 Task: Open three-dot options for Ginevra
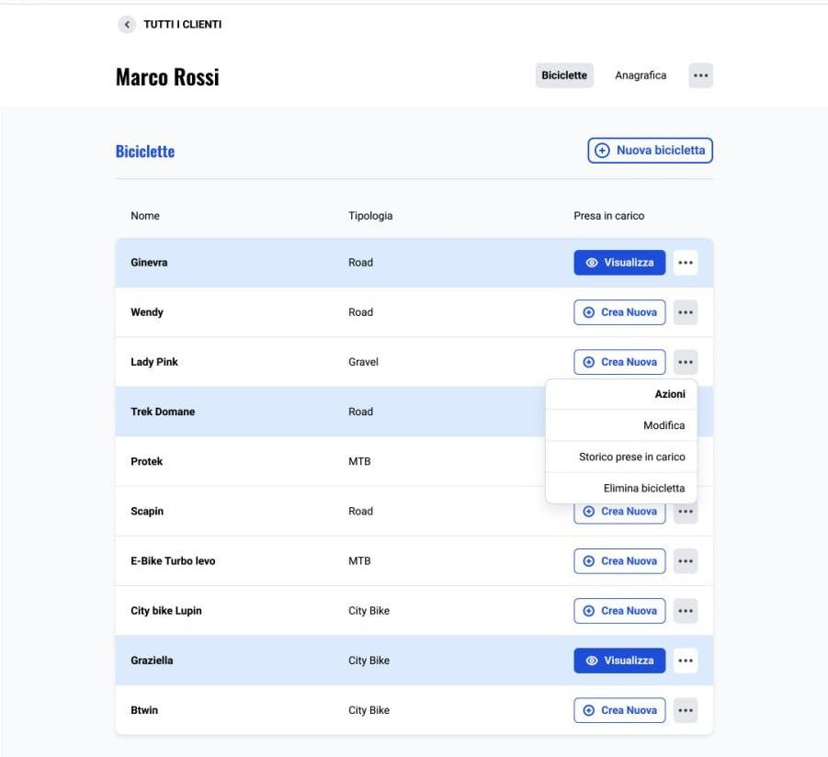tap(685, 263)
